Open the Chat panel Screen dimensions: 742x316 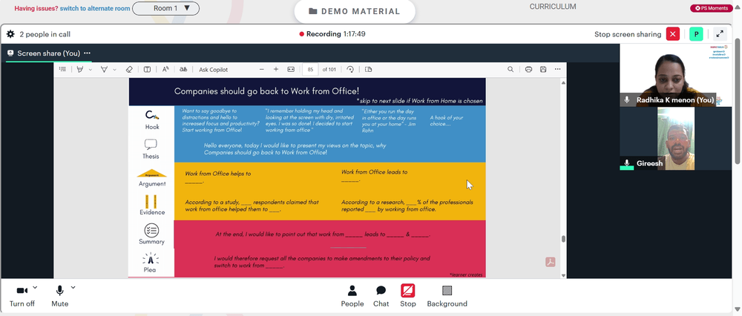381,296
